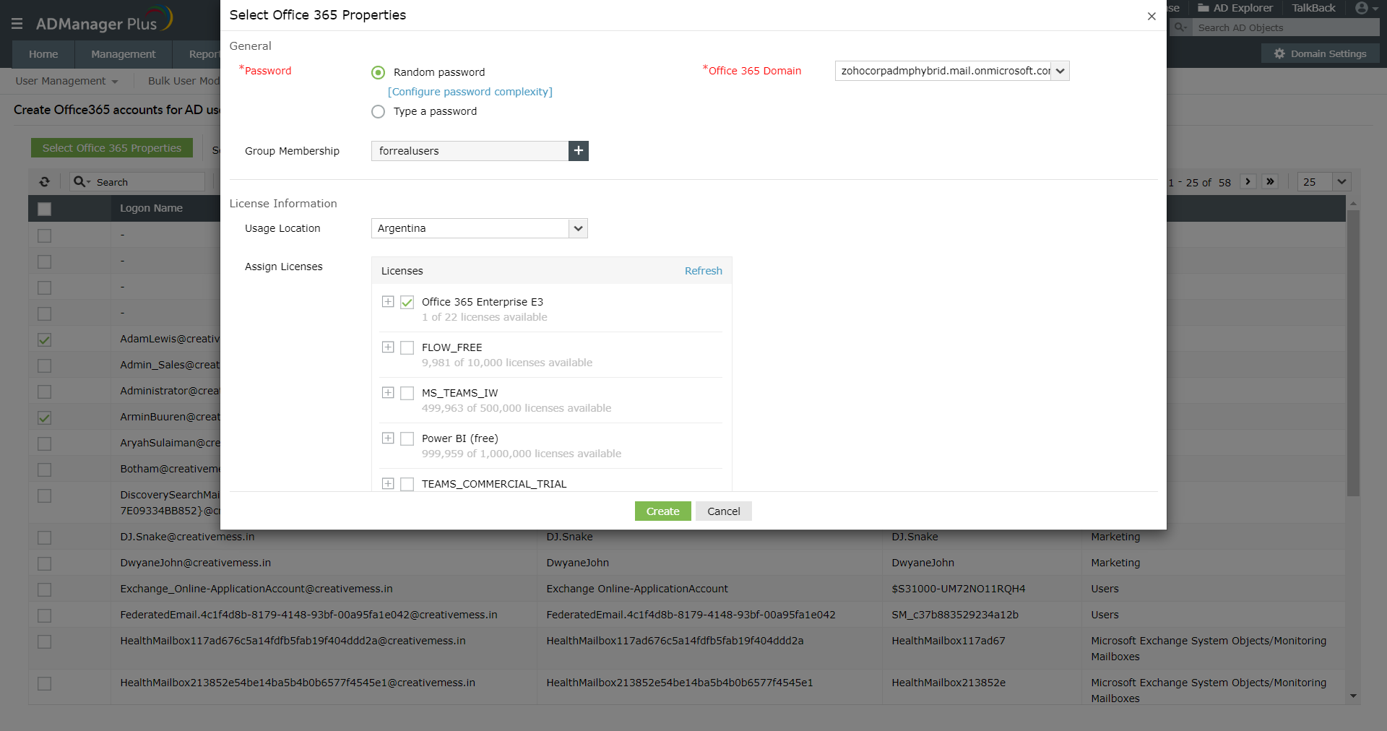This screenshot has width=1387, height=731.
Task: Expand Power BI (free) license plans
Action: 388,438
